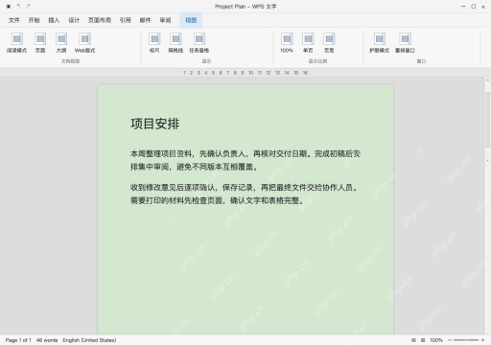Switch to 阅读模式 reading mode

(x=17, y=43)
